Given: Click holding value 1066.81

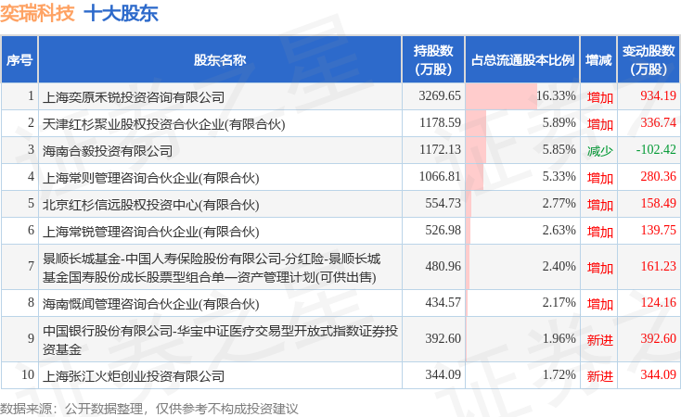Looking at the screenshot, I should click(440, 176).
